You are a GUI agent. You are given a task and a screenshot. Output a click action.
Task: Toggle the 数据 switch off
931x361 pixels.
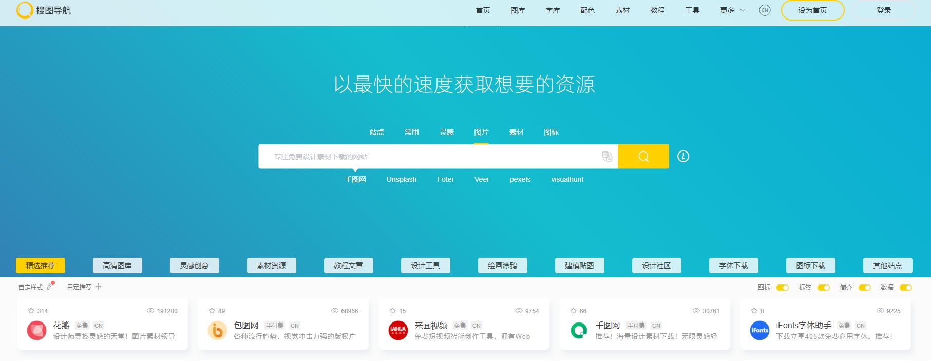click(906, 288)
